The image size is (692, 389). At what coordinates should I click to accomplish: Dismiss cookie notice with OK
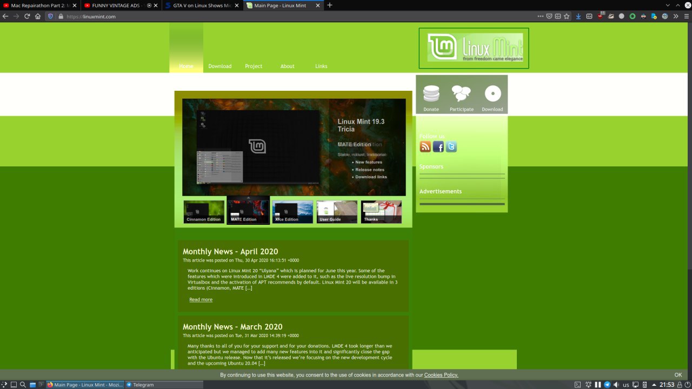pyautogui.click(x=678, y=375)
